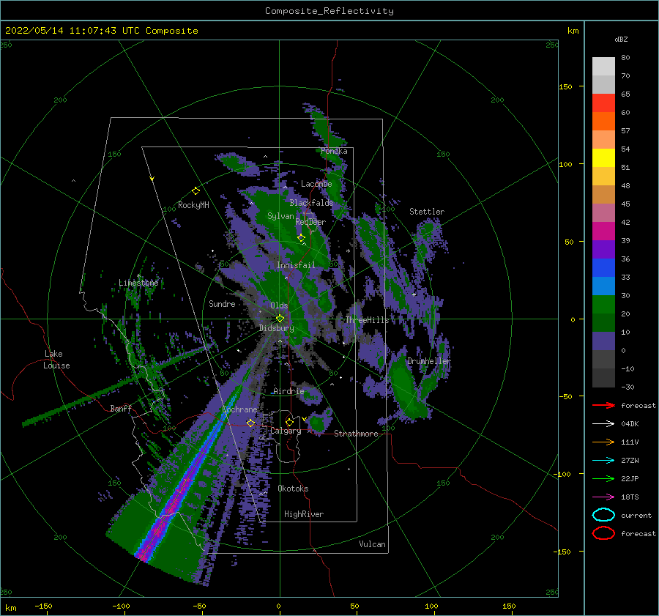Viewport: 659px width, 616px height.
Task: Select the light blue 30-33 dBZ swatch
Action: pyautogui.click(x=603, y=286)
